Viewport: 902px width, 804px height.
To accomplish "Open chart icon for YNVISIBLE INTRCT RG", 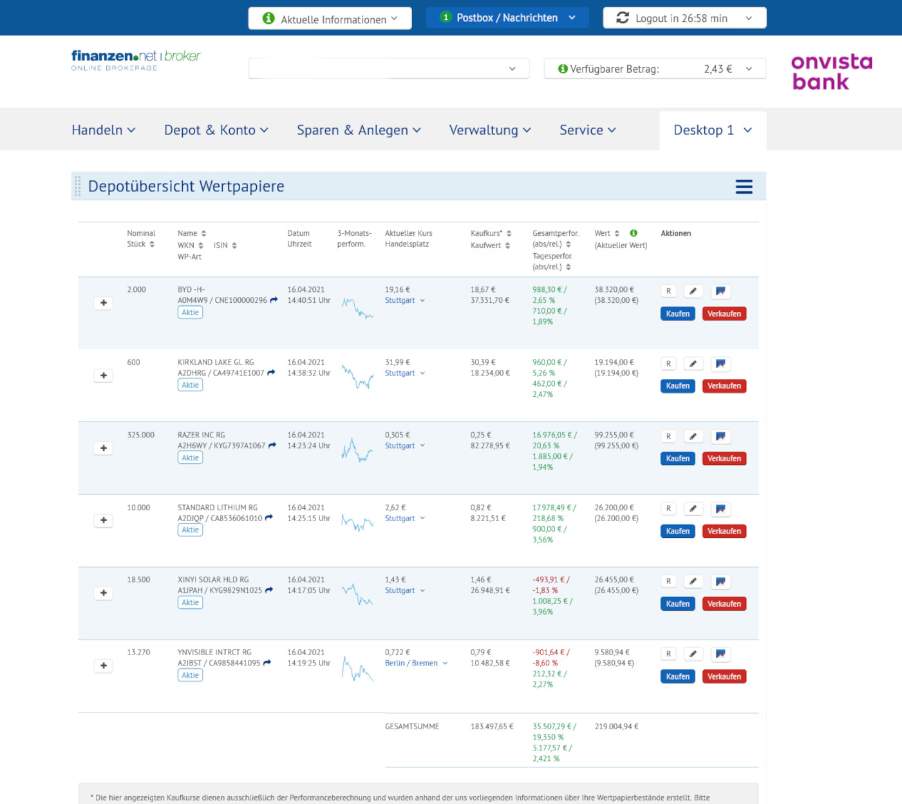I will 720,654.
